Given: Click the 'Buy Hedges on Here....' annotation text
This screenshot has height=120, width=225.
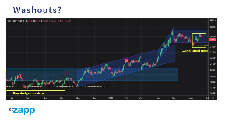Looking at the screenshot, I should pos(30,93).
